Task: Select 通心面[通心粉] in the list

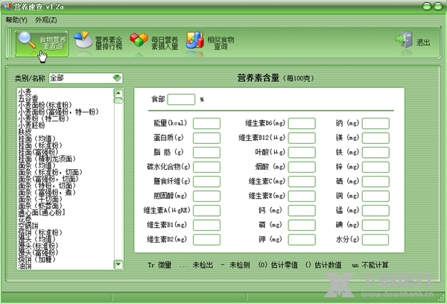Action: [x=42, y=212]
